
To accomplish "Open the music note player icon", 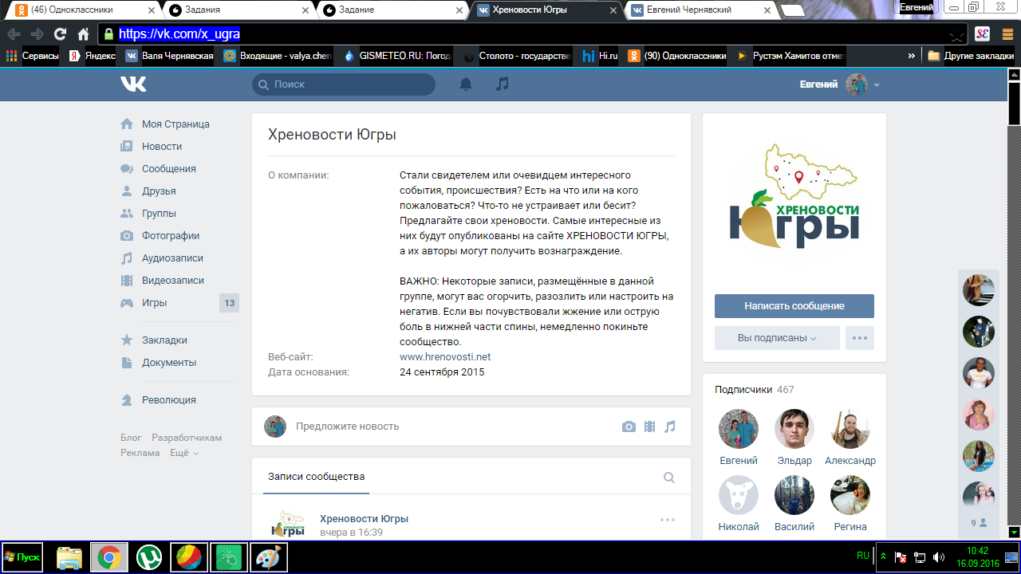I will pyautogui.click(x=502, y=84).
